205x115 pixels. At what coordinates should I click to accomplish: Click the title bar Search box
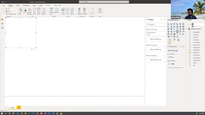104,2
